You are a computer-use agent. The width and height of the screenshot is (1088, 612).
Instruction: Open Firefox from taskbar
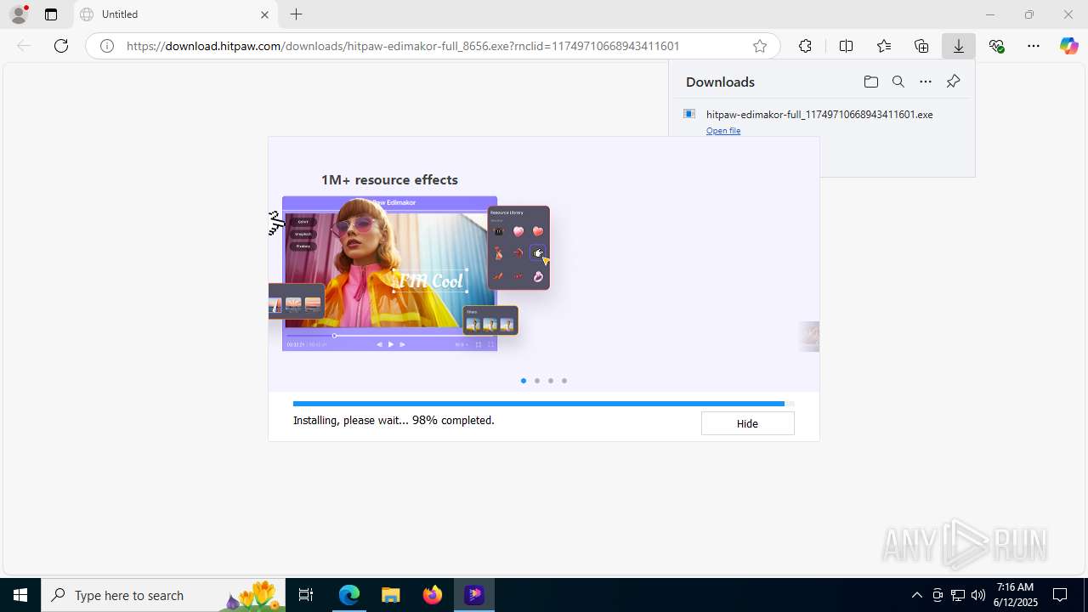click(x=433, y=595)
